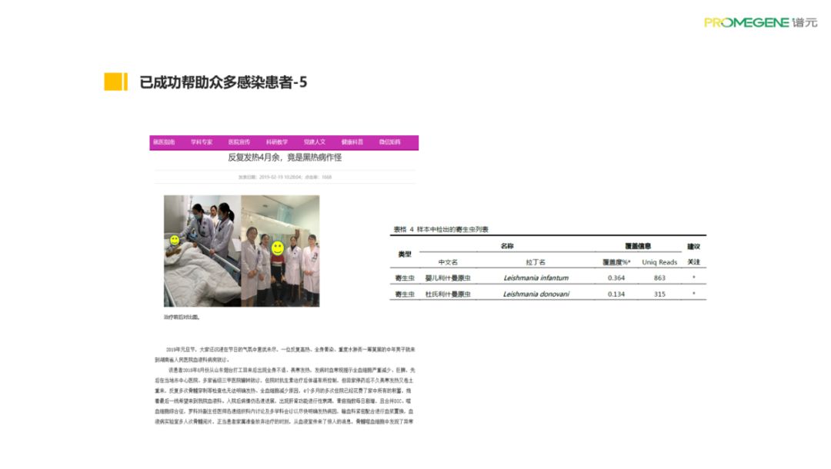Click the Uniq Reads column header

659,262
